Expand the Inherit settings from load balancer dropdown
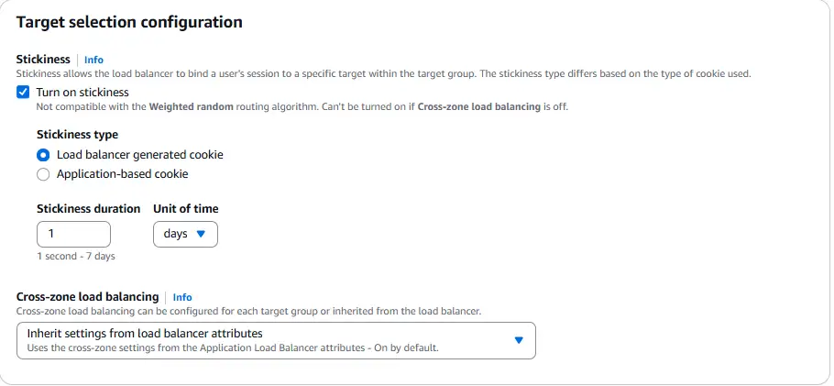 [276, 341]
